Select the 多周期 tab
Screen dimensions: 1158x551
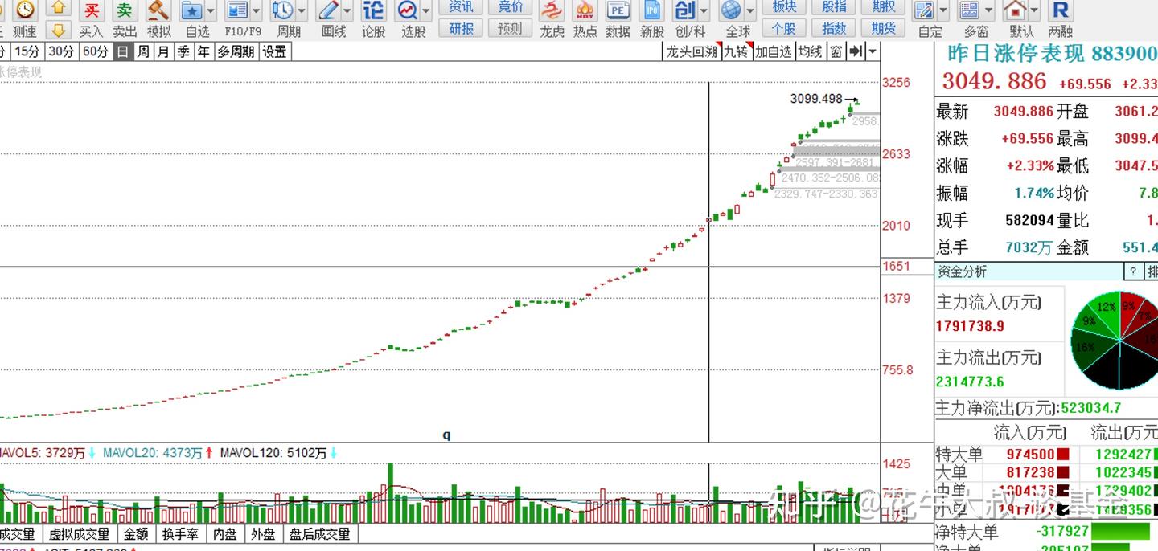tap(236, 51)
